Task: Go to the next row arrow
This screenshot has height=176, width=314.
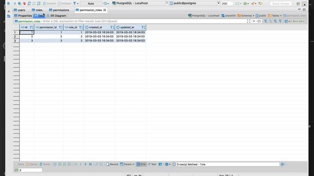Action: [85, 164]
